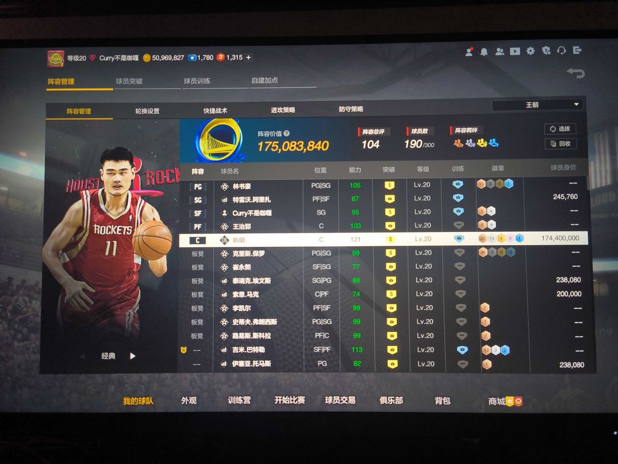Click the help question mark beside 阵容价值
The image size is (618, 464).
287,133
